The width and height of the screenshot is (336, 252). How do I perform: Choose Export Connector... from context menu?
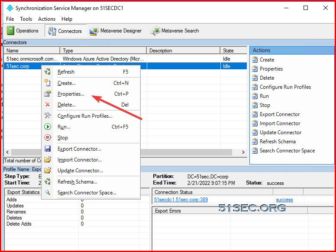[x=79, y=149]
